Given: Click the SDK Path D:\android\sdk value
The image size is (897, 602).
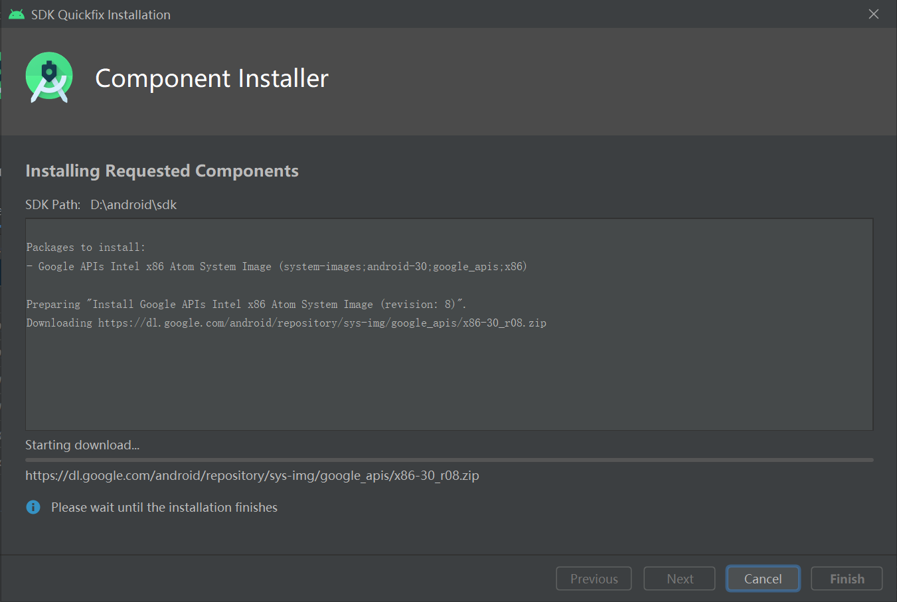Looking at the screenshot, I should click(133, 204).
